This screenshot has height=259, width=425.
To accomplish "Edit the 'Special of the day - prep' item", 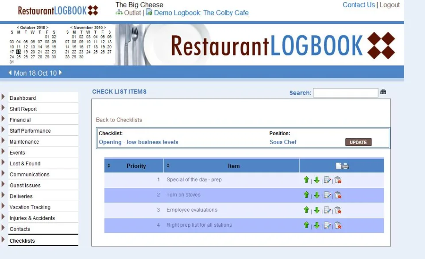I will [327, 180].
